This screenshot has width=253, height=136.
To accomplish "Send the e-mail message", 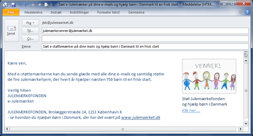I will click(x=12, y=30).
